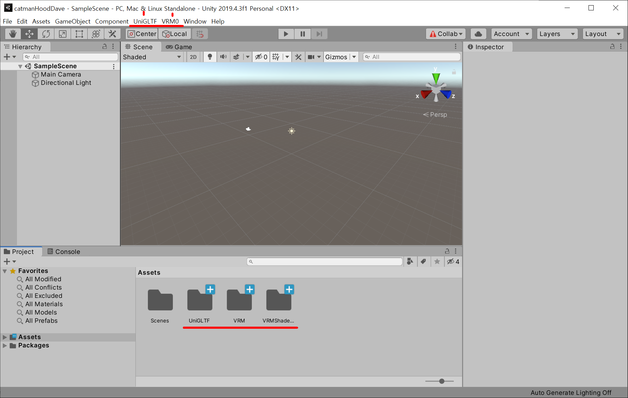628x398 pixels.
Task: Search by label in Project
Action: (x=423, y=262)
